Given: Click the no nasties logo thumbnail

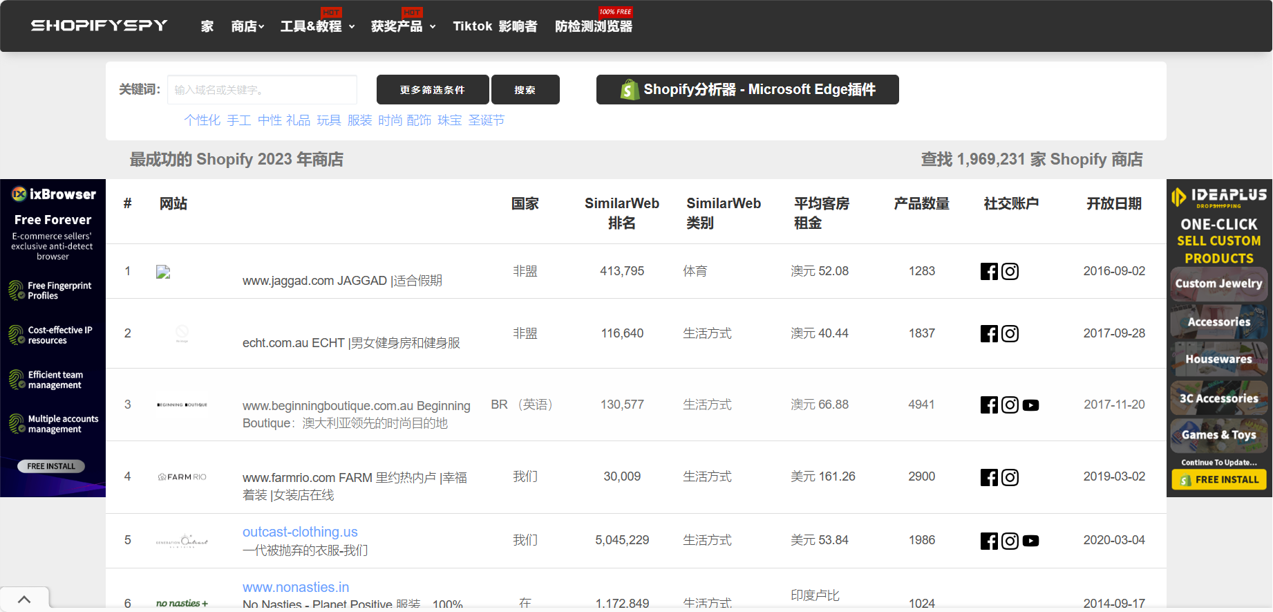Looking at the screenshot, I should 182,603.
